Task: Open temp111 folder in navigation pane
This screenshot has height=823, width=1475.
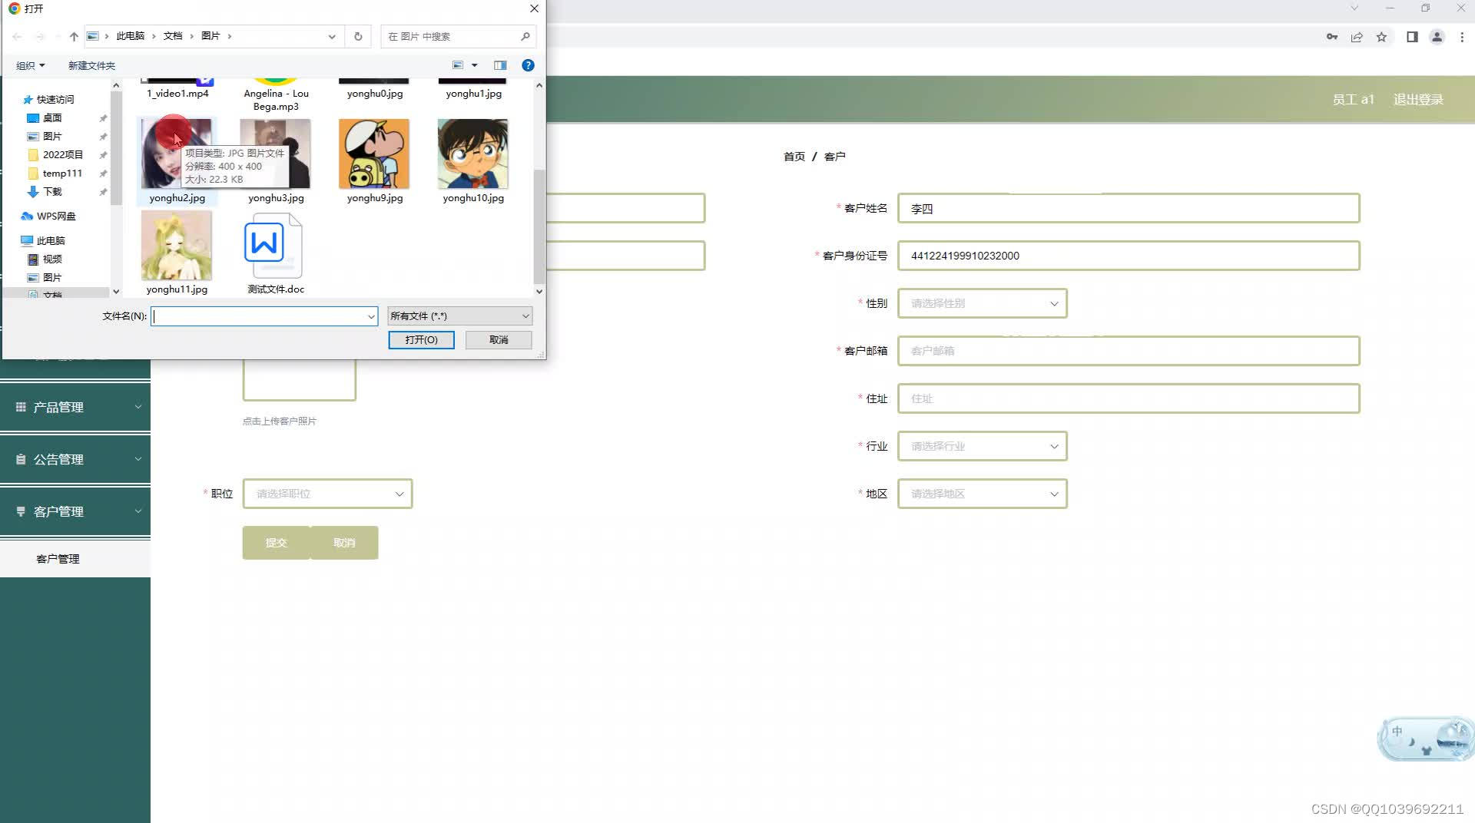Action: (62, 174)
